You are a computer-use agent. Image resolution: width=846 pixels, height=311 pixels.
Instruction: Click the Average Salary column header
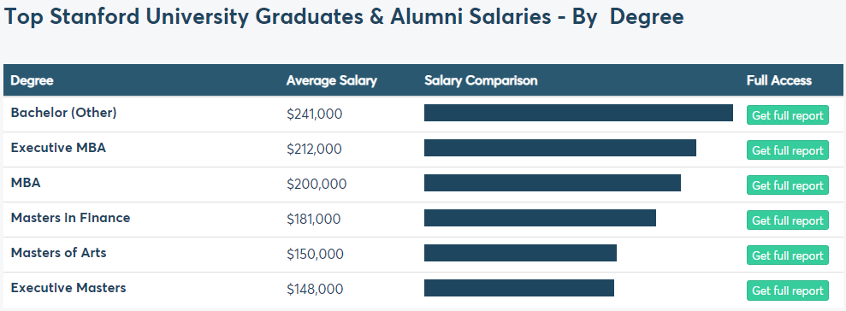(331, 80)
